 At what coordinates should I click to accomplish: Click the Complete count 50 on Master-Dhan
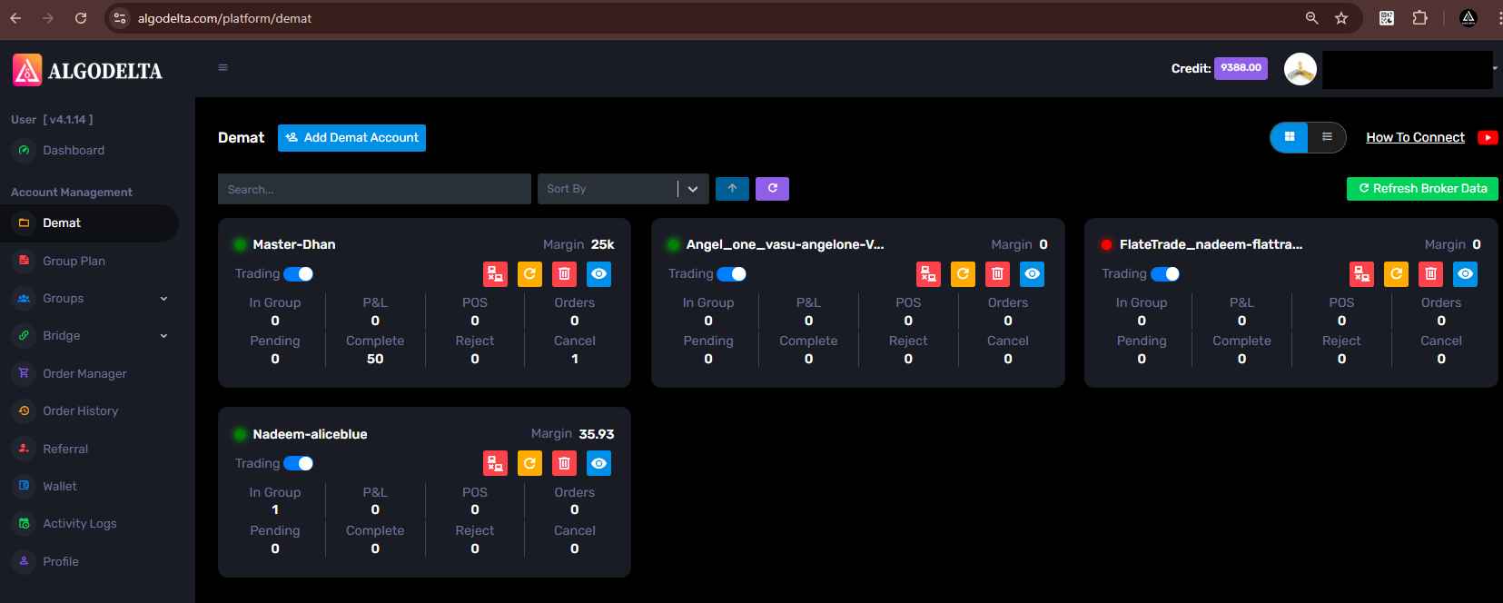tap(375, 360)
